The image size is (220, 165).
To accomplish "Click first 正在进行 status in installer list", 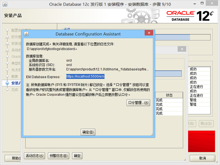I will pos(196,87).
